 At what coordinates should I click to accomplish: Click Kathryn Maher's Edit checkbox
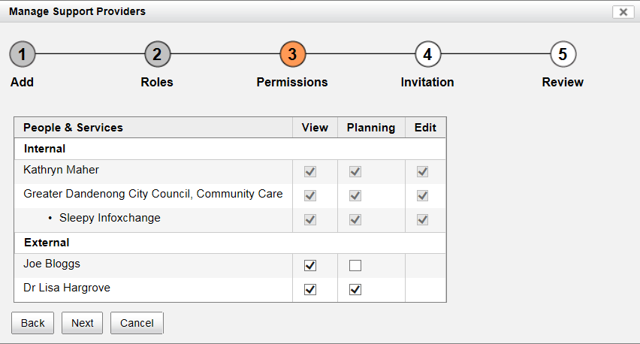pos(423,172)
